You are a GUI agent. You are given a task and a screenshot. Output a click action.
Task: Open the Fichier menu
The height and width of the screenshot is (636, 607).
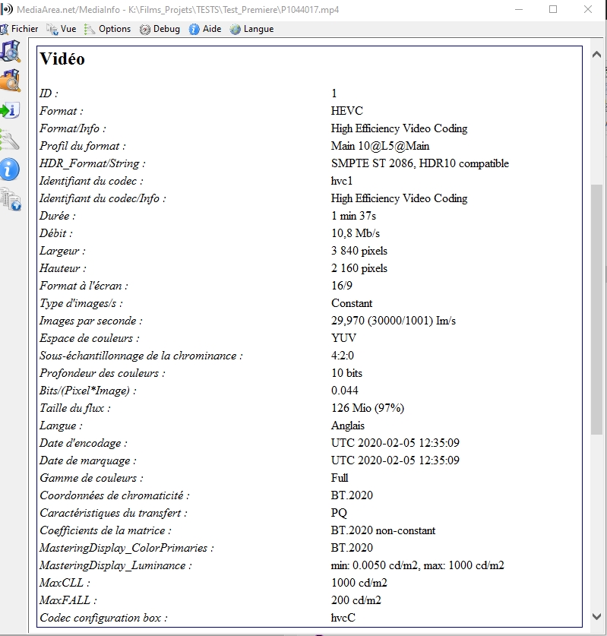point(20,29)
